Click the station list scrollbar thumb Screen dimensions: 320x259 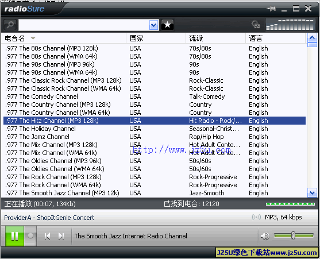point(312,45)
